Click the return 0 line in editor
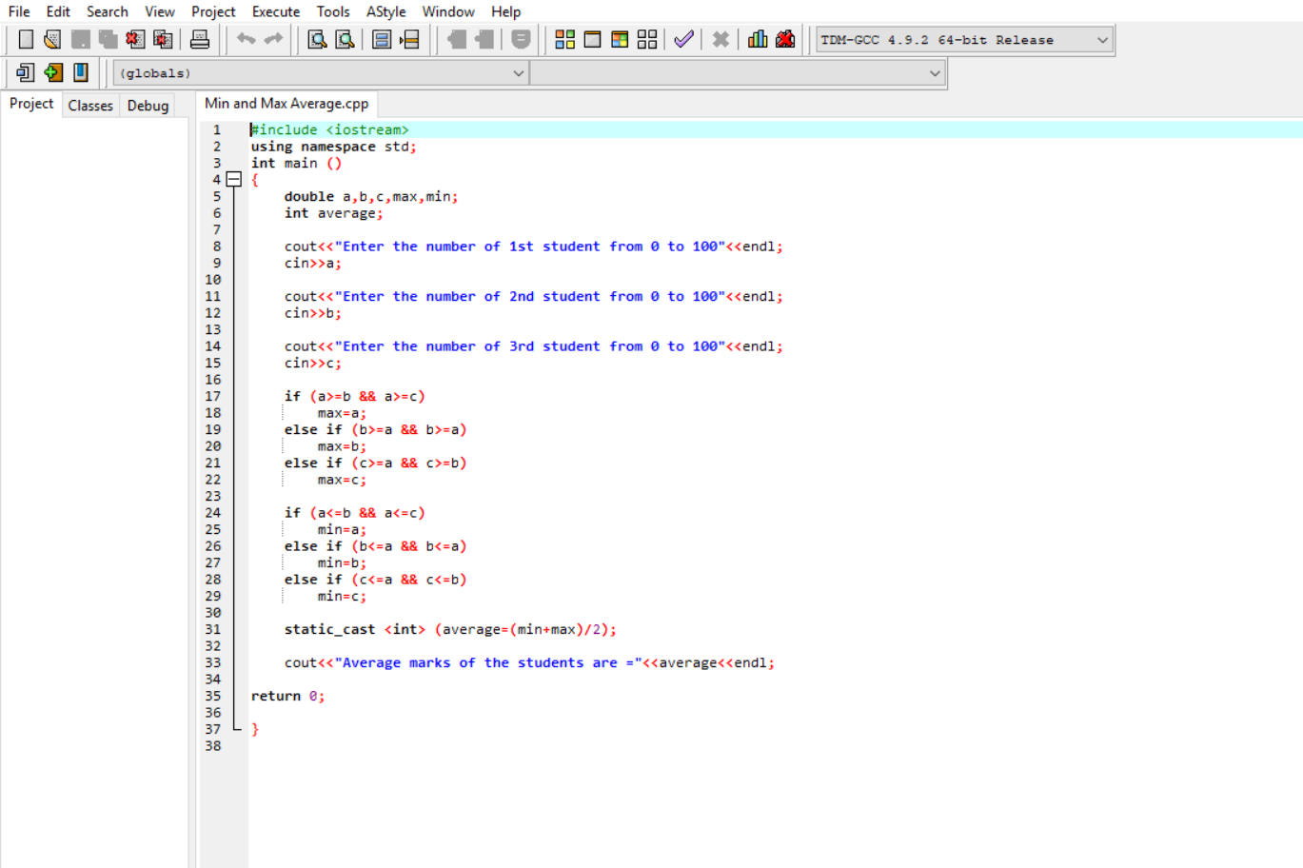 [x=287, y=697]
